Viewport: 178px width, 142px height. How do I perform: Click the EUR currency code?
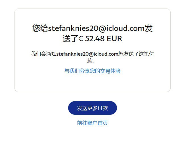coord(114,38)
